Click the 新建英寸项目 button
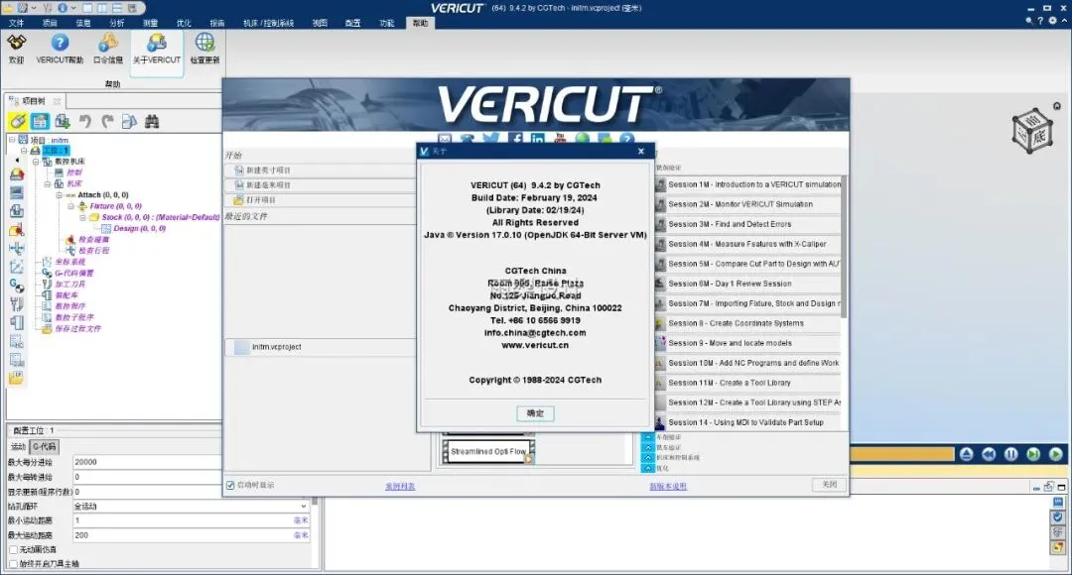 click(x=321, y=171)
